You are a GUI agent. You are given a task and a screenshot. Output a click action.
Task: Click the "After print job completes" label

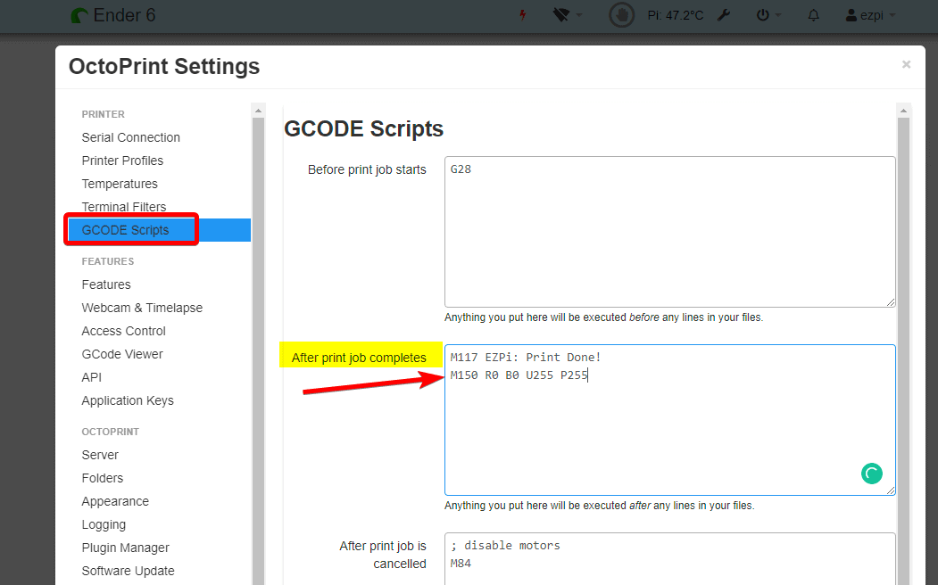point(359,358)
